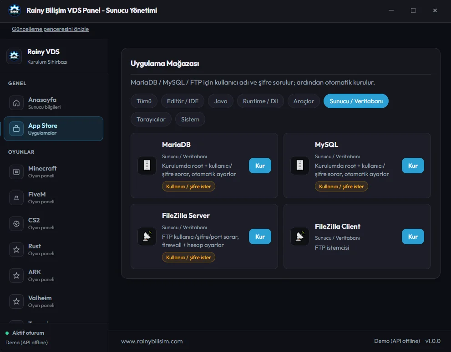Click the Valheim star icon
The width and height of the screenshot is (451, 352).
(16, 301)
